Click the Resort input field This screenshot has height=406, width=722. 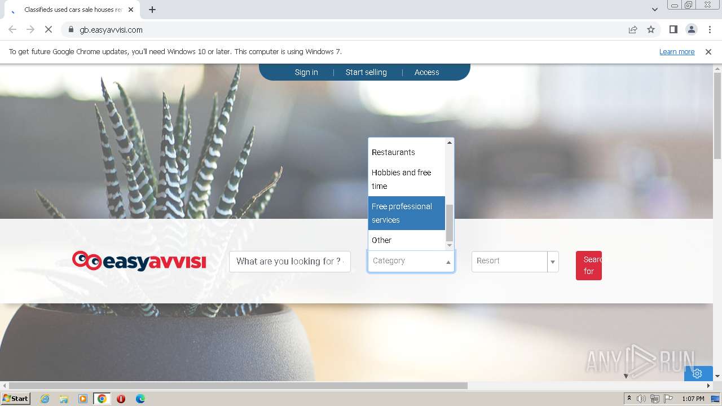509,262
